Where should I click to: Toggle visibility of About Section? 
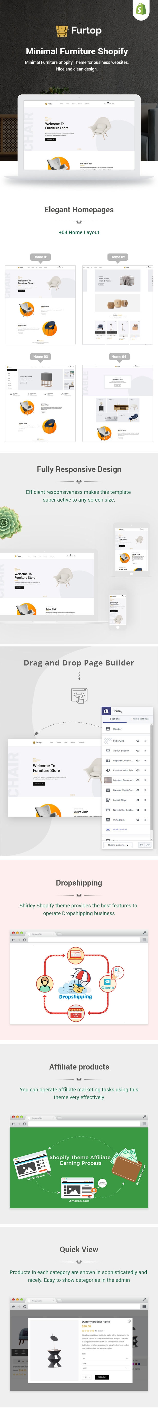pos(138,750)
